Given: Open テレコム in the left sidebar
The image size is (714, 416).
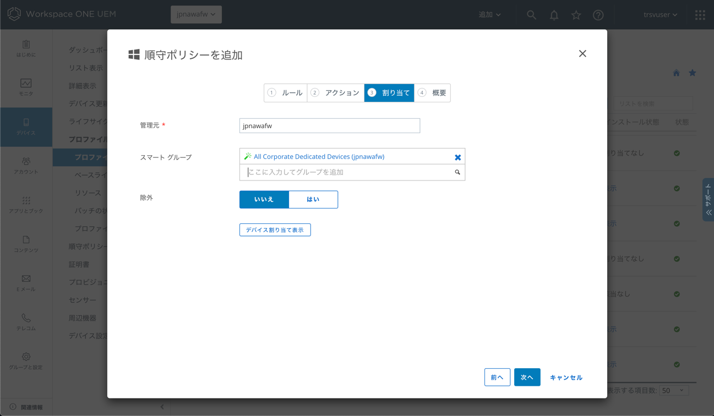Looking at the screenshot, I should coord(26,322).
